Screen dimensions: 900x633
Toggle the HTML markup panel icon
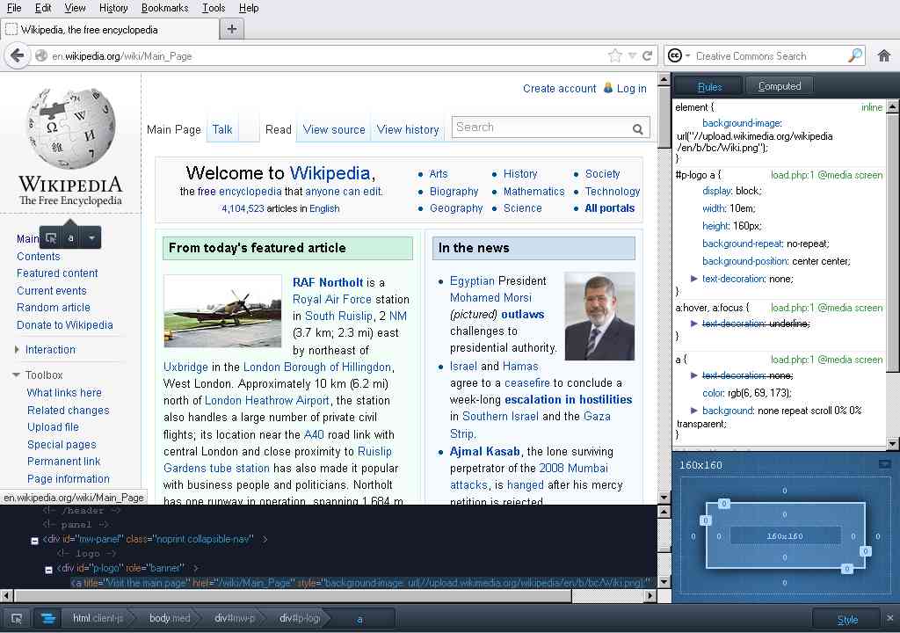click(48, 619)
